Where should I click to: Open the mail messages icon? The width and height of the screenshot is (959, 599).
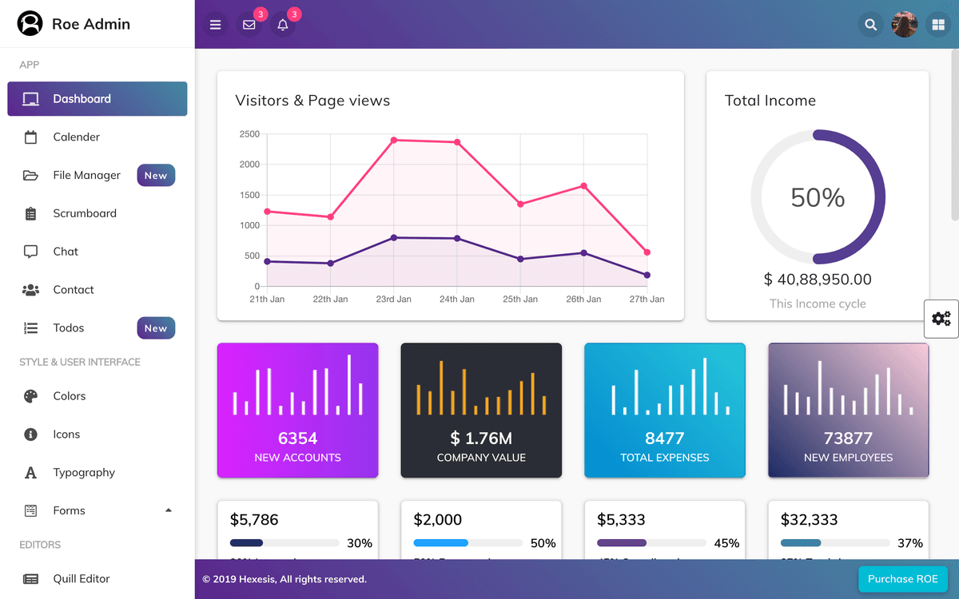pos(249,25)
